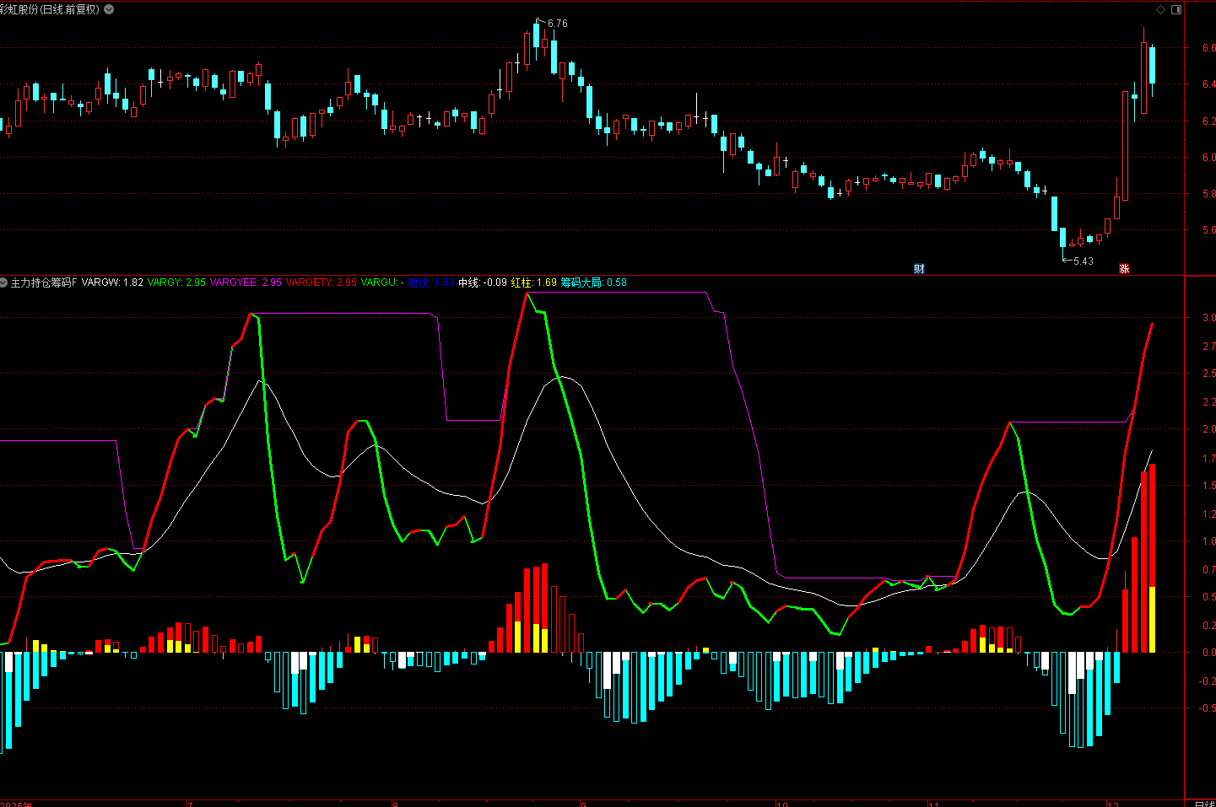Click the diamond icon at chart top-right

pos(1160,9)
